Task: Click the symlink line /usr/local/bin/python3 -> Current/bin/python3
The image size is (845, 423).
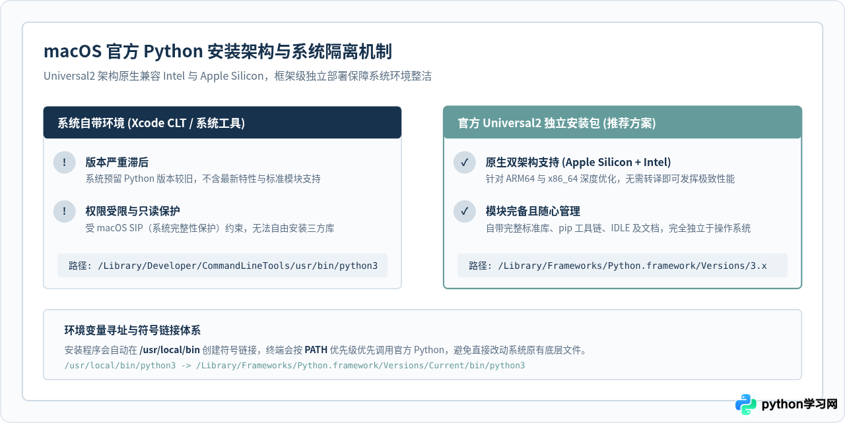Action: (x=295, y=365)
